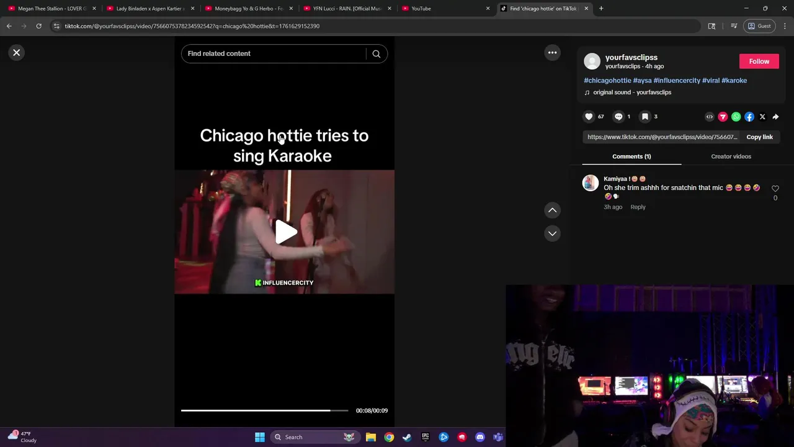View site information icon in address bar
This screenshot has width=794, height=447.
tap(56, 26)
